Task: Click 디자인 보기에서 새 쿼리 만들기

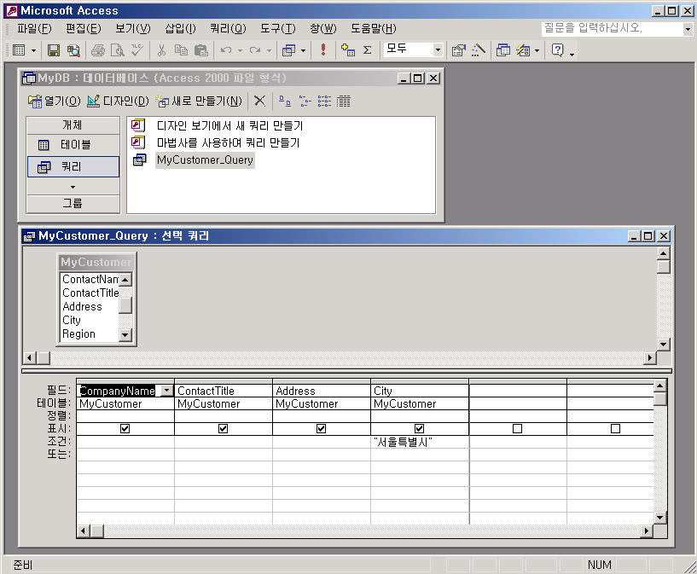Action: tap(229, 125)
